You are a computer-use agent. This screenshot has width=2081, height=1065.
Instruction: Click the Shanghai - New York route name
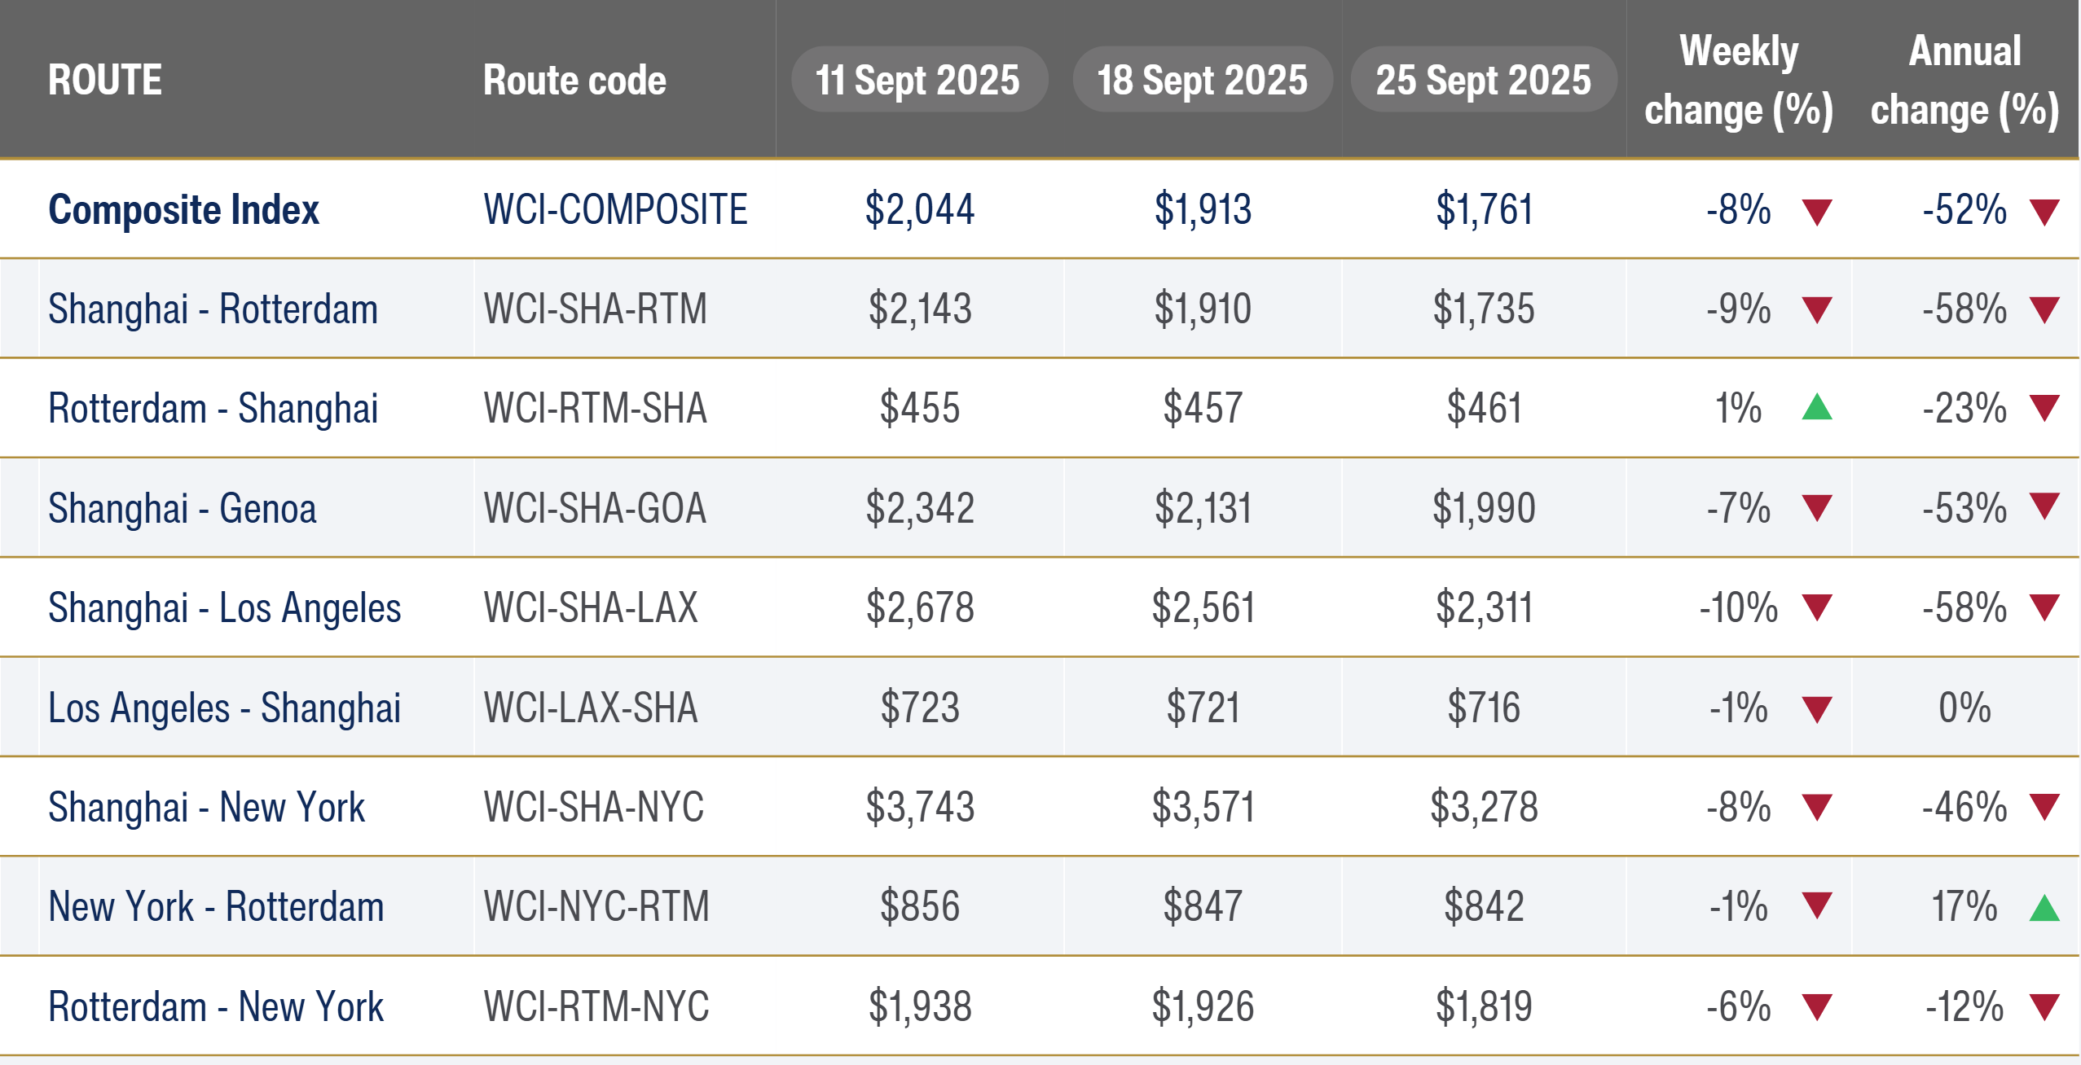pos(206,808)
